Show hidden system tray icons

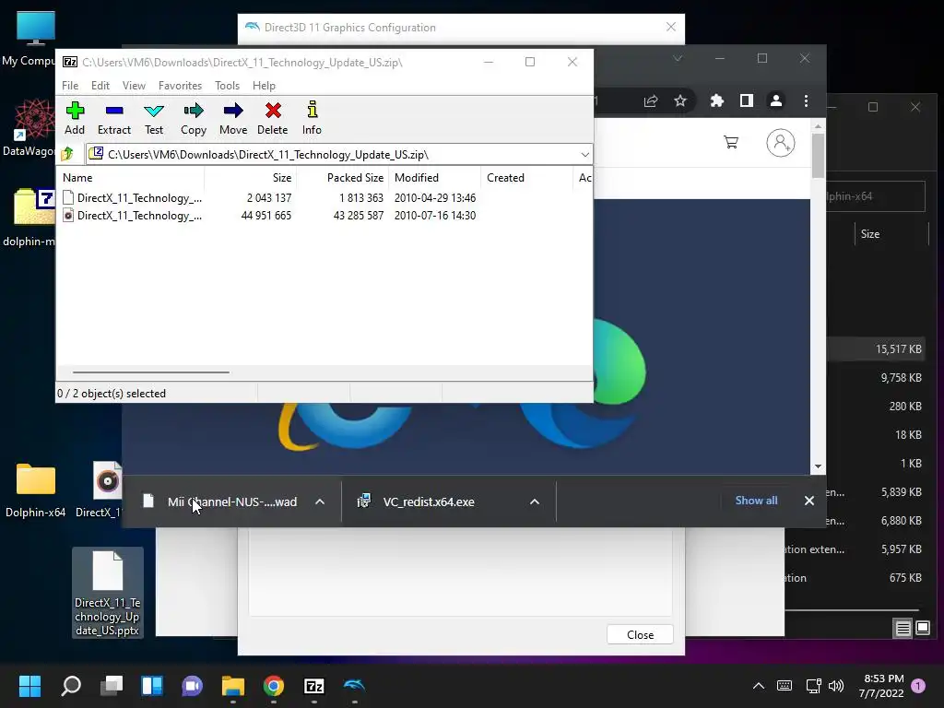pos(759,686)
